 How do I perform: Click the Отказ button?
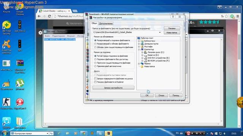[x=161, y=96]
